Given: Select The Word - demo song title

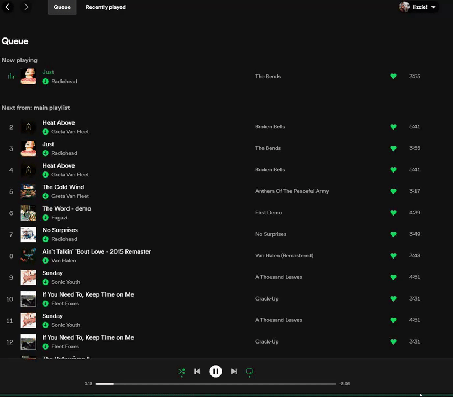Looking at the screenshot, I should [x=67, y=208].
